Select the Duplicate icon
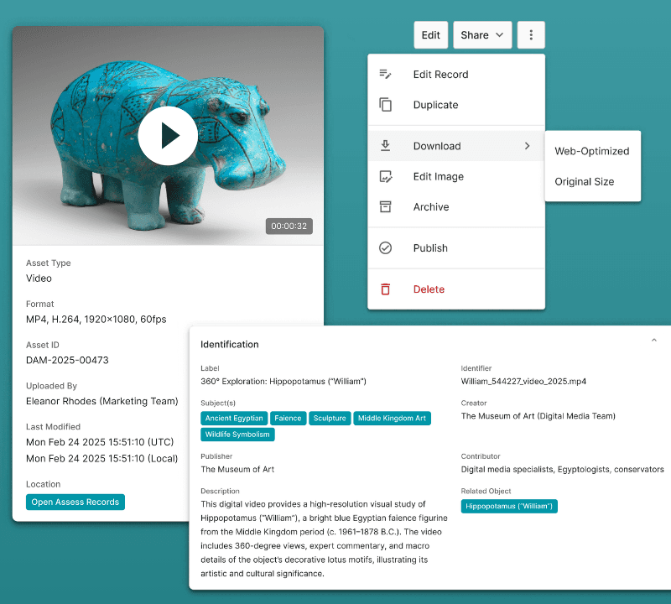671x604 pixels. coord(386,104)
